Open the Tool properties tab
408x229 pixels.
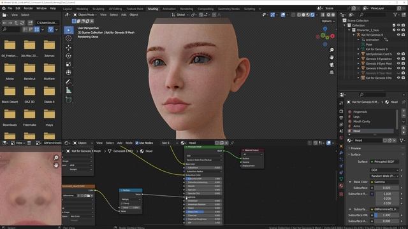pos(341,103)
